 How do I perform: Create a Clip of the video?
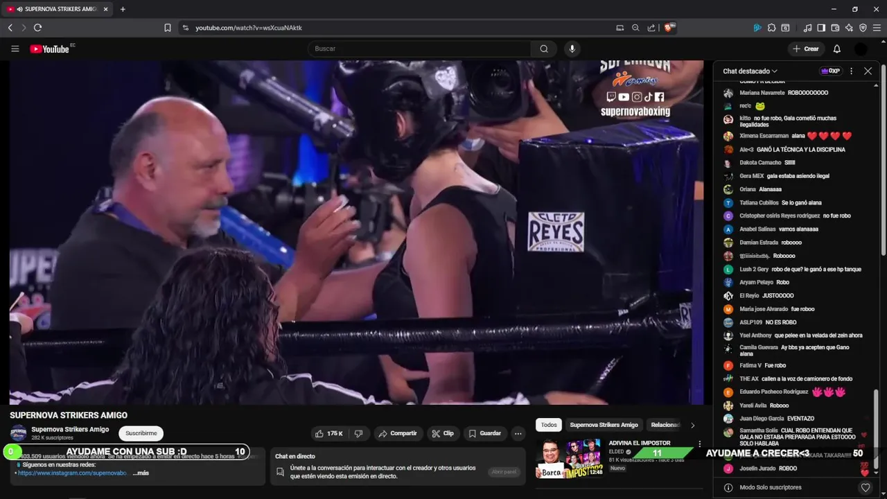pos(443,433)
